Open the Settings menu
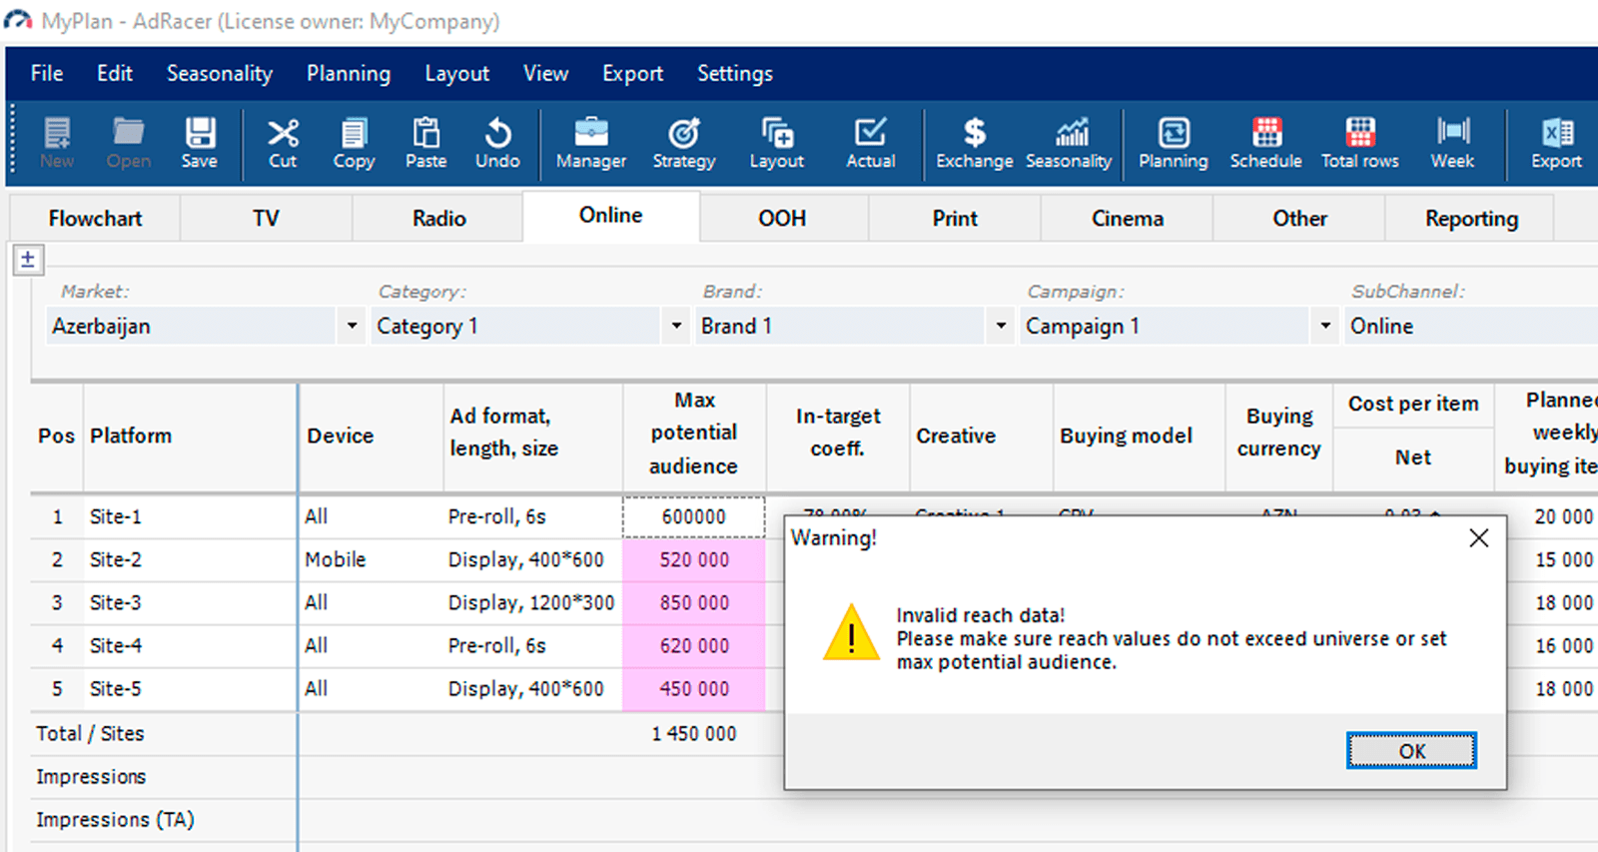The height and width of the screenshot is (852, 1598). click(x=735, y=74)
